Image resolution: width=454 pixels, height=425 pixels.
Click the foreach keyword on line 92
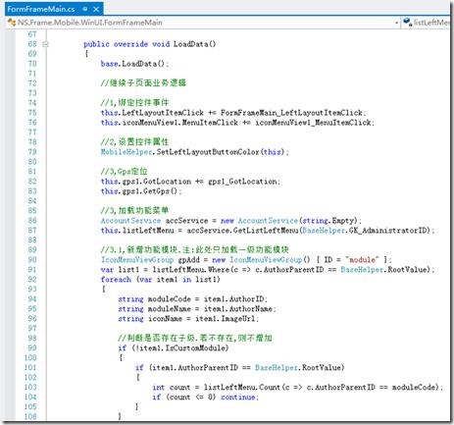(116, 280)
